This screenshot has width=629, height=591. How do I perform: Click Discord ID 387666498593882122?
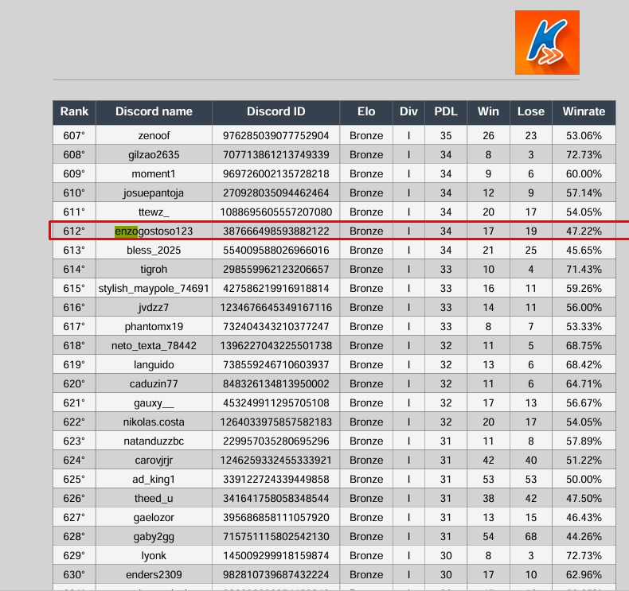276,231
